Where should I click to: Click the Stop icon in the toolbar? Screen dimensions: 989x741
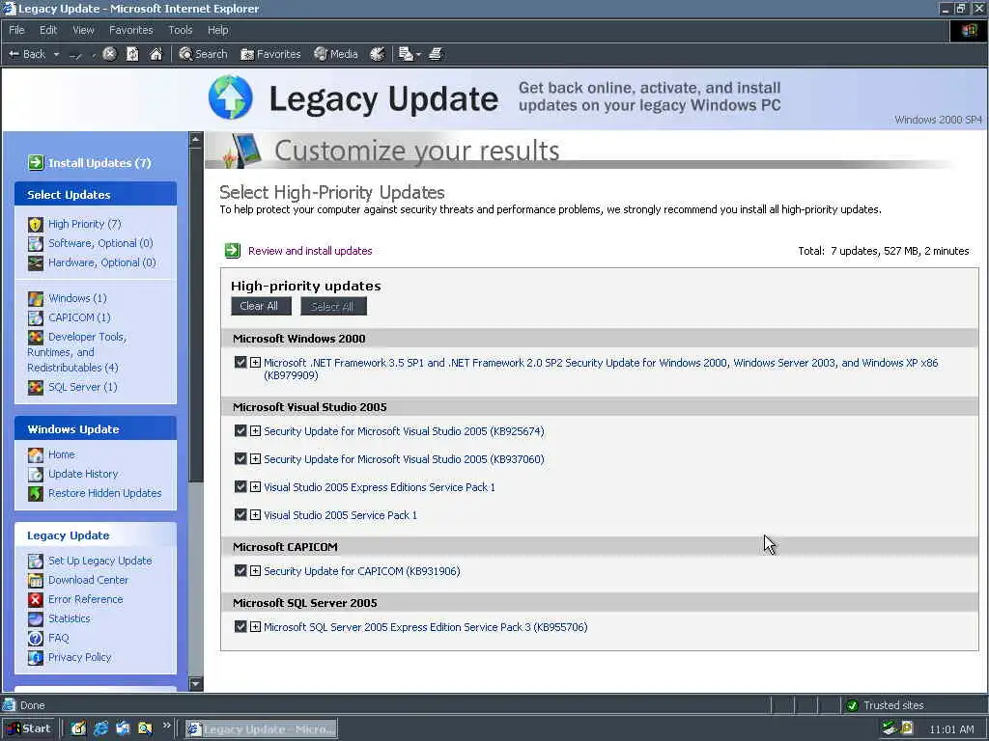(x=109, y=54)
